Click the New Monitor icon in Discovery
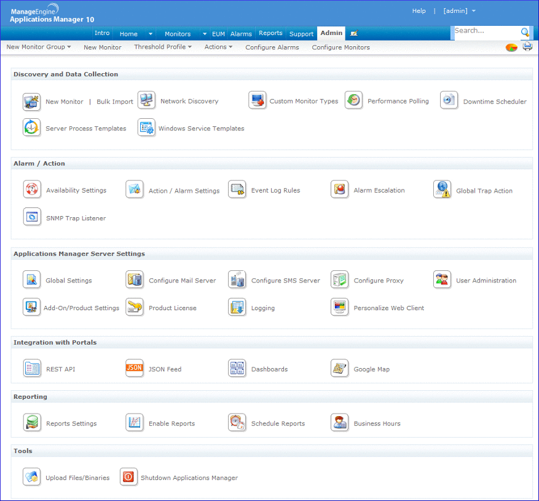The image size is (539, 501). point(31,102)
